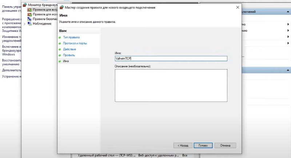Image resolution: width=291 pixels, height=158 pixels.
Task: Open the Правила безопас connection security icon
Action: click(x=29, y=19)
